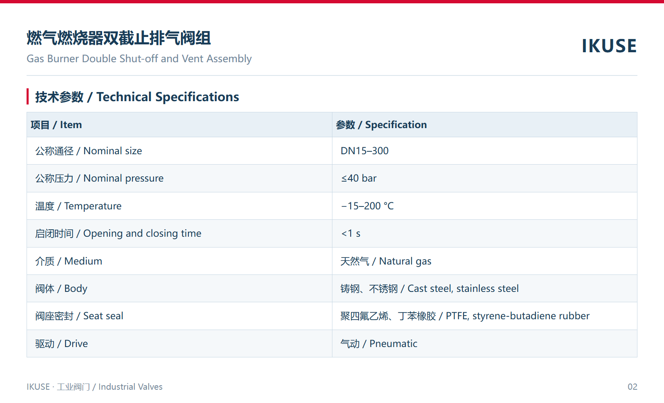Select the Pneumatic drive value cell
Viewport: 664px width, 403px height.
coord(485,344)
